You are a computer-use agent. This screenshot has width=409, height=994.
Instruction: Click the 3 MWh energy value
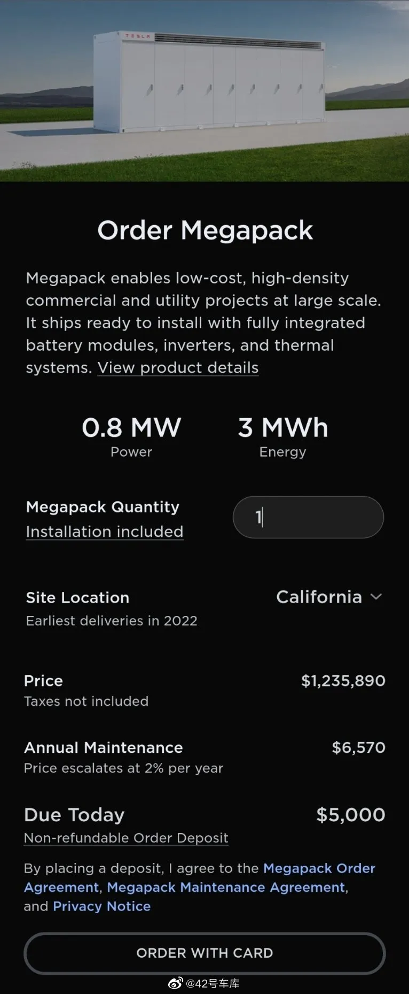[x=283, y=428]
